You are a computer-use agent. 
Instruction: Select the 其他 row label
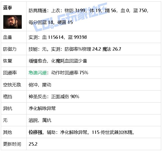[x=7, y=132]
